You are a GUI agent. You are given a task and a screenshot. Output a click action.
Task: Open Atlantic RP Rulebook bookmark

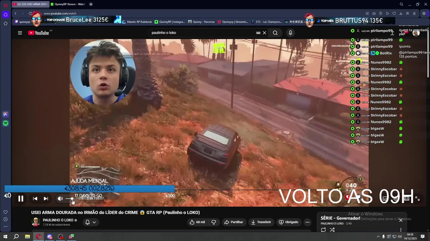coord(137,22)
